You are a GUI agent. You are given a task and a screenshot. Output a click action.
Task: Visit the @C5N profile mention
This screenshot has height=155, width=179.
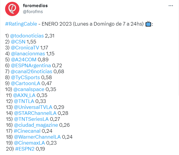point(18,42)
